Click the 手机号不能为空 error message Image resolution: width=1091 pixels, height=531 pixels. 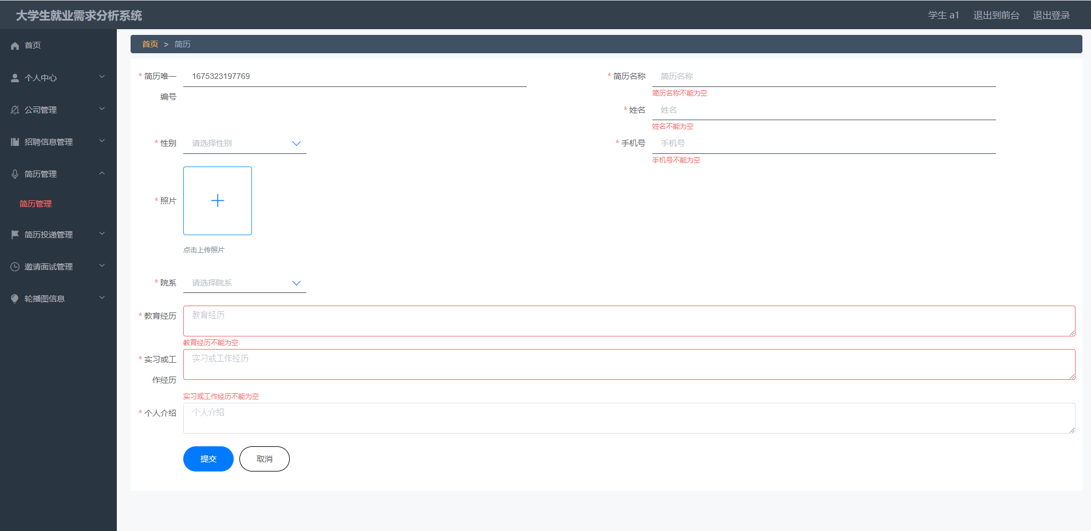[x=676, y=160]
